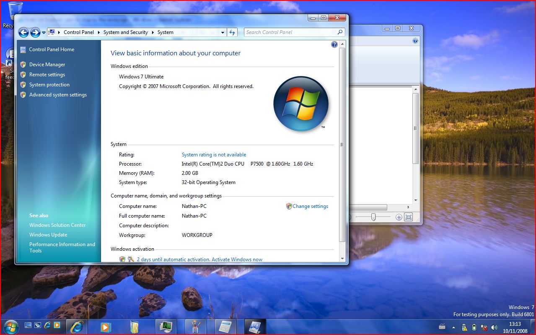Viewport: 536px width, 335px height.
Task: Click the System breadcrumb segment
Action: coord(166,32)
